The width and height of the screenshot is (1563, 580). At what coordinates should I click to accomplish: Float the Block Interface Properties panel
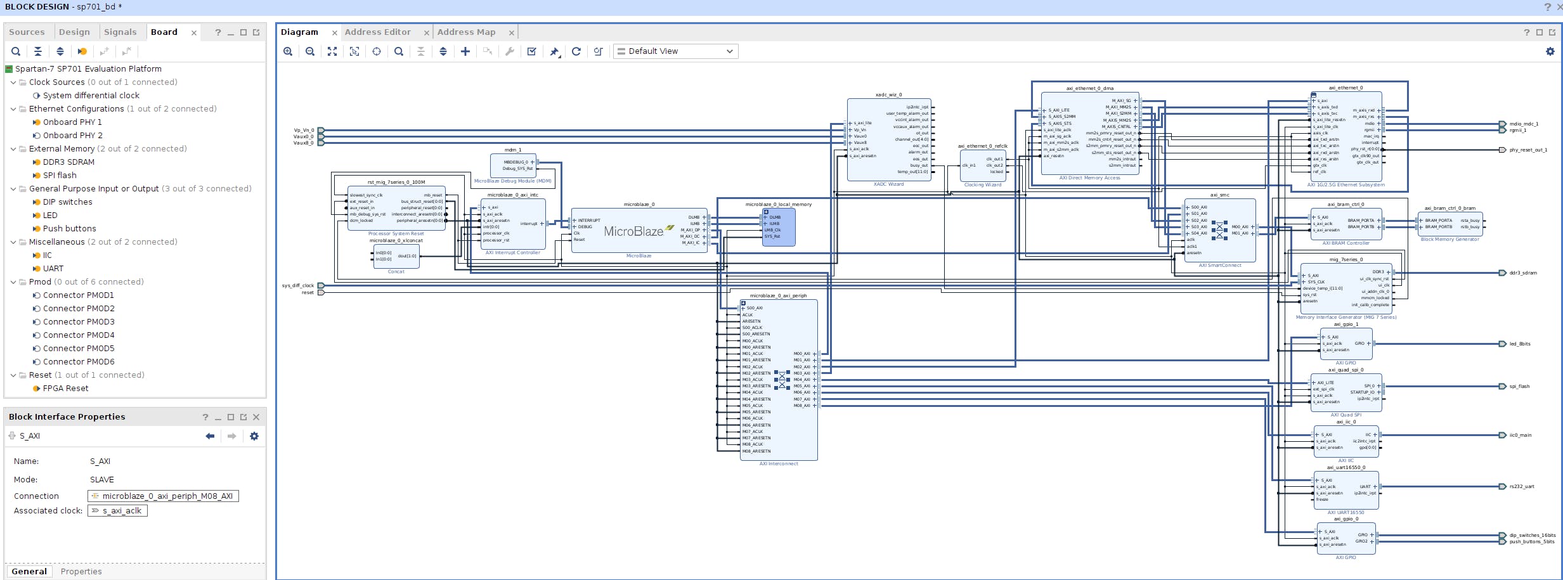[243, 417]
